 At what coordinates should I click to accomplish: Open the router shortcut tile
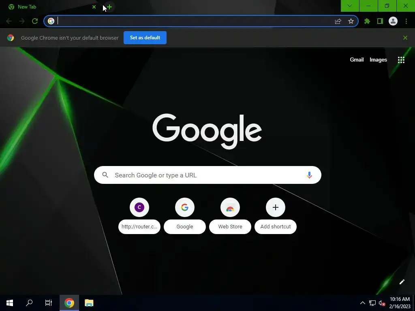pos(139,207)
